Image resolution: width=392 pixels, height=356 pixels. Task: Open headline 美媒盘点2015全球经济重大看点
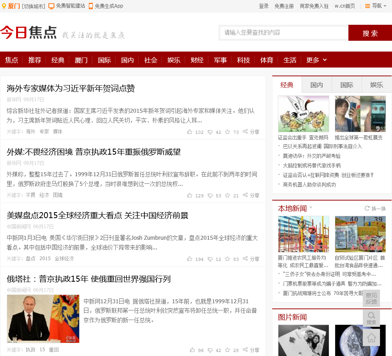[x=98, y=215]
